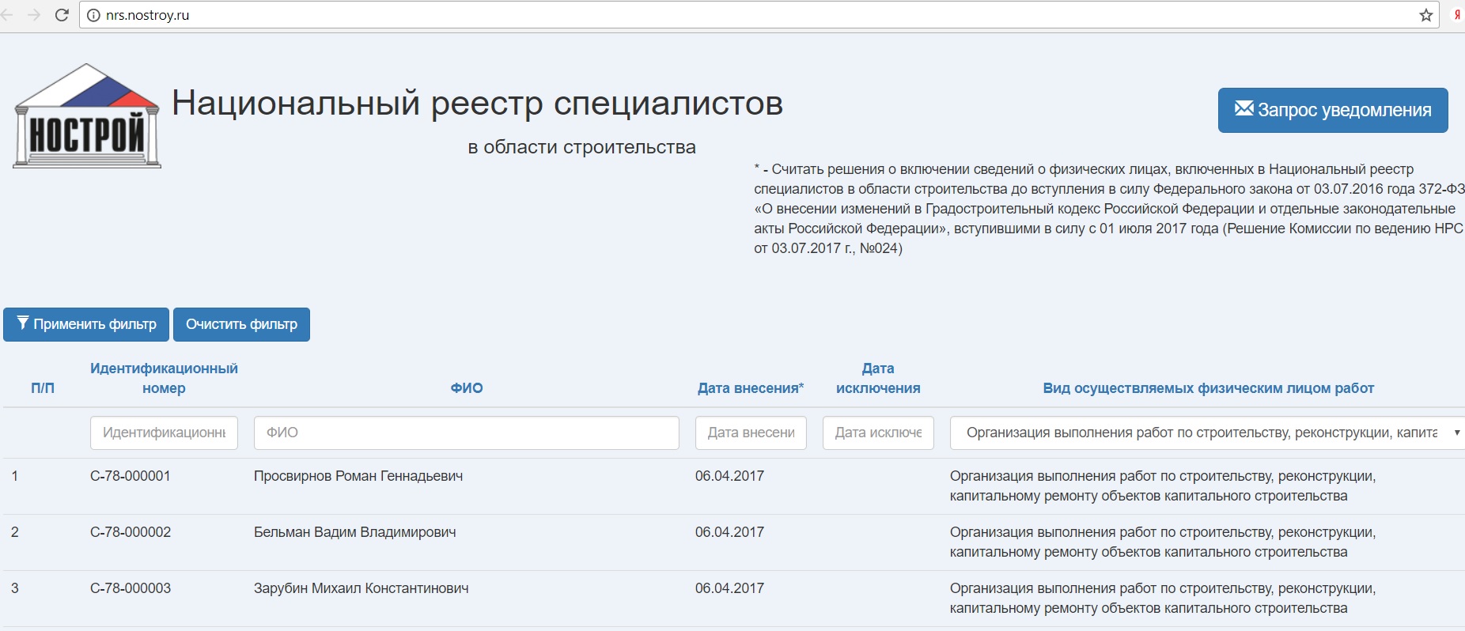
Task: Focus the Дата исключения filter field
Action: (878, 433)
